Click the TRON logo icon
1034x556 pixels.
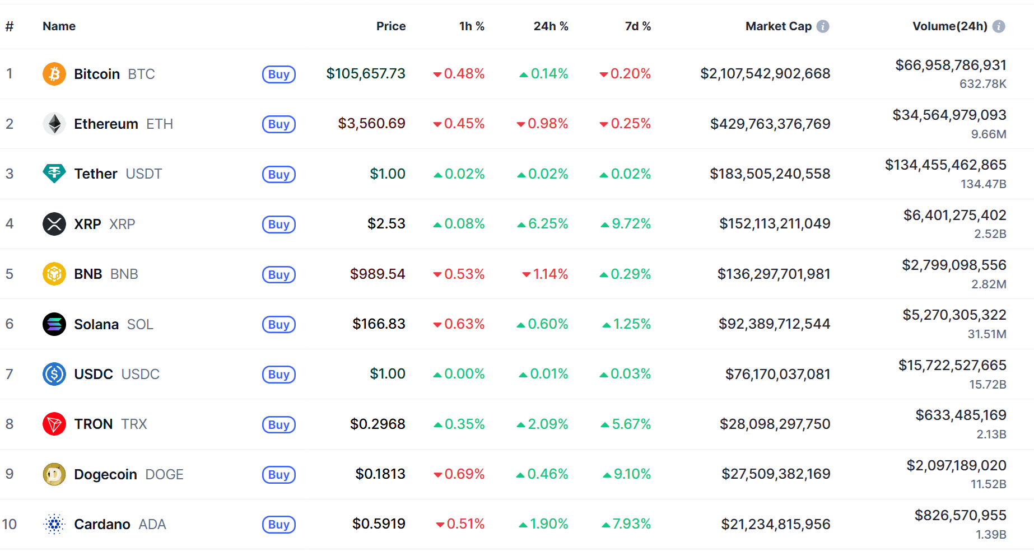point(54,424)
